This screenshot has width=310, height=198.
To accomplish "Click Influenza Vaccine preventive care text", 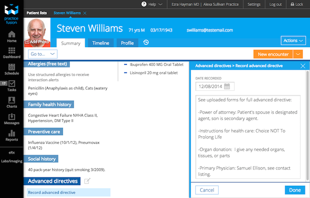I will [x=64, y=145].
